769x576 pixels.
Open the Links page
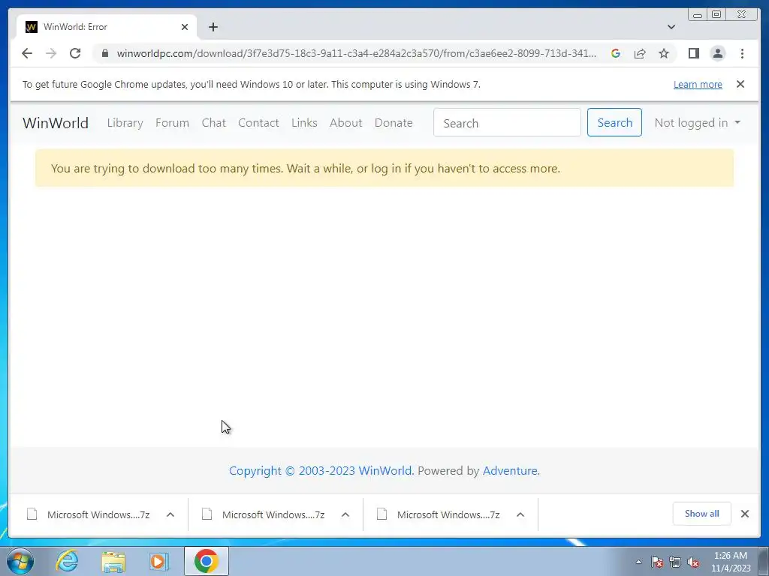coord(304,122)
